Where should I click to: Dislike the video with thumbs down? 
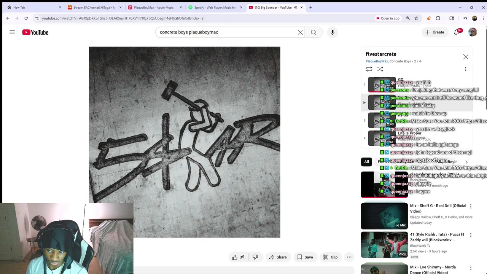click(x=255, y=257)
